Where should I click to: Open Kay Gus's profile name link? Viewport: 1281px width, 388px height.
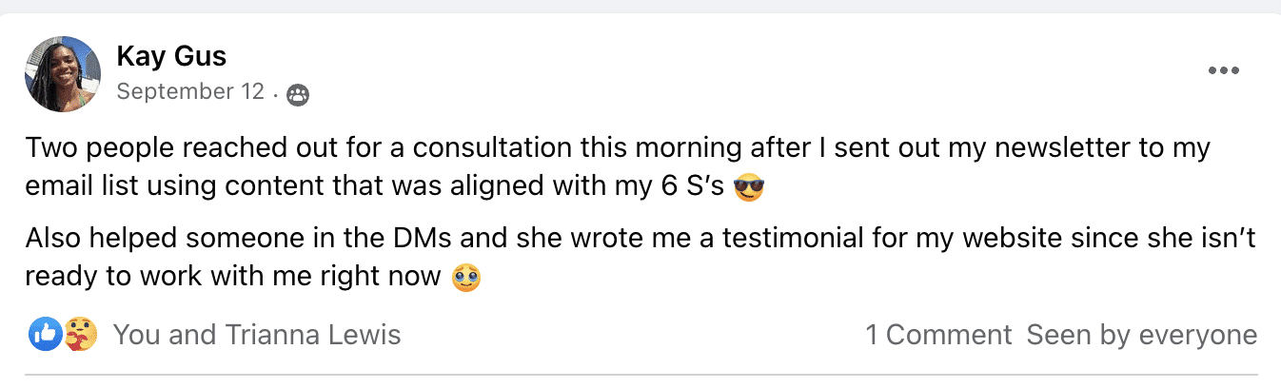pyautogui.click(x=171, y=56)
